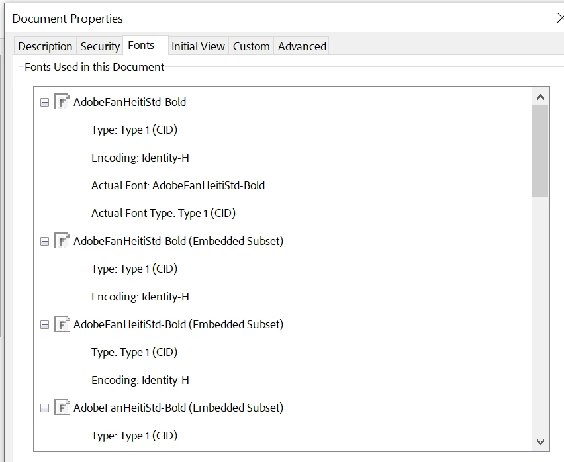Click the font list scrollbar thumb
The image size is (564, 462).
[x=540, y=151]
